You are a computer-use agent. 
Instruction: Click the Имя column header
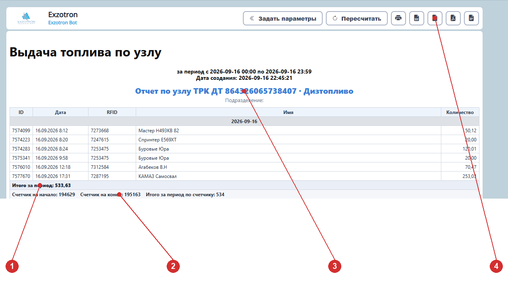pyautogui.click(x=288, y=112)
